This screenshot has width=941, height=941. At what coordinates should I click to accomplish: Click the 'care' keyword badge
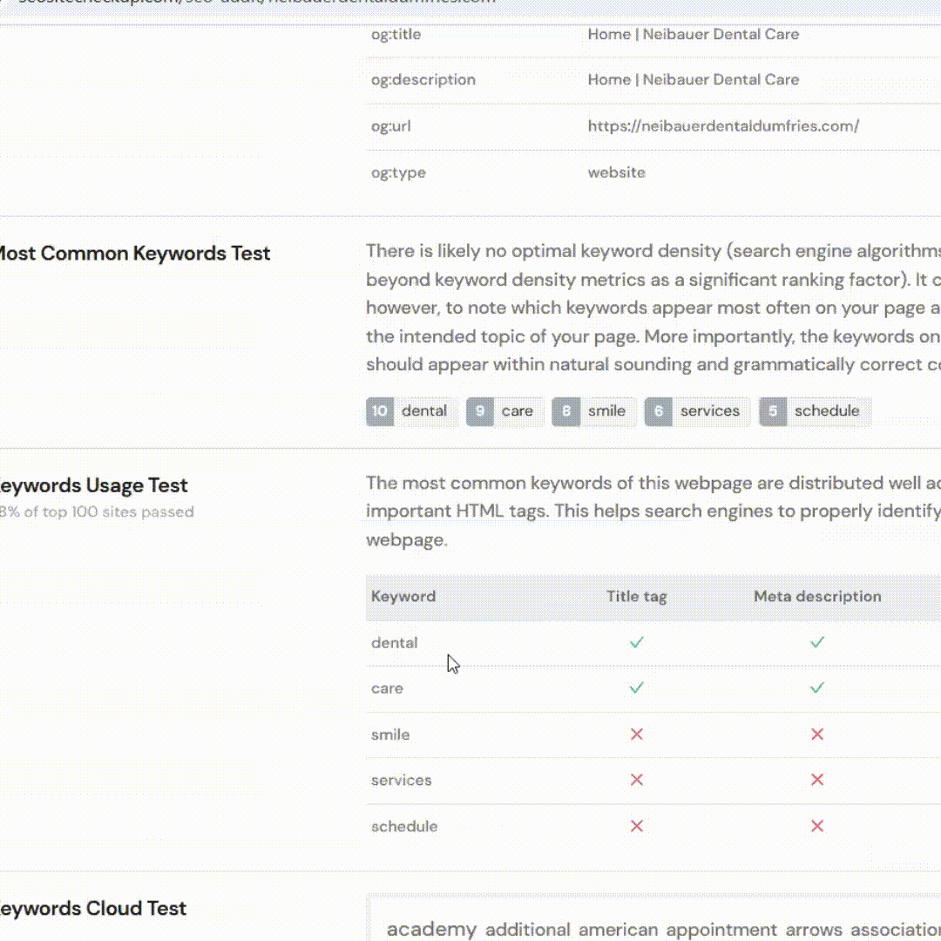(x=504, y=411)
